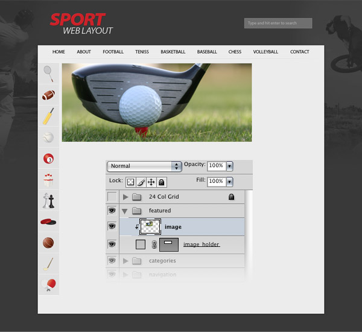The width and height of the screenshot is (362, 332).
Task: Click folder icon of categories group
Action: pyautogui.click(x=137, y=261)
